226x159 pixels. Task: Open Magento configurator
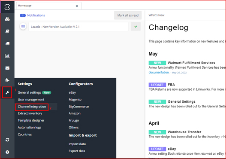75,100
